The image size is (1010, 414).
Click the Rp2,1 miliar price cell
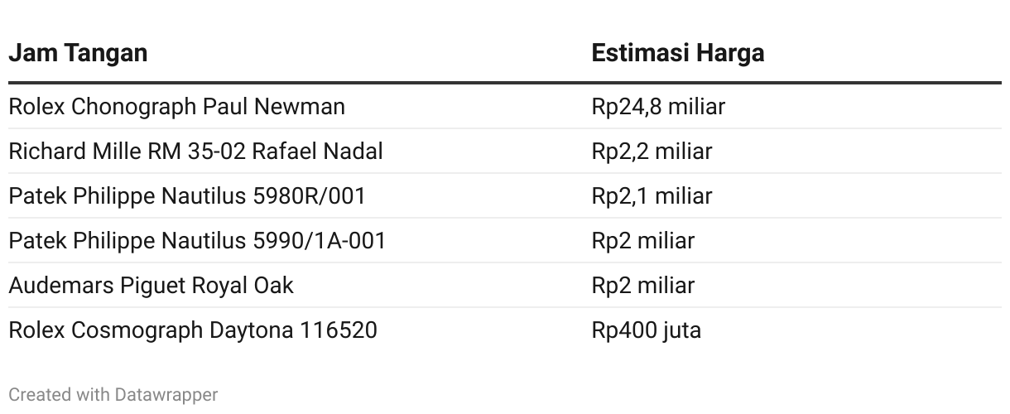652,196
